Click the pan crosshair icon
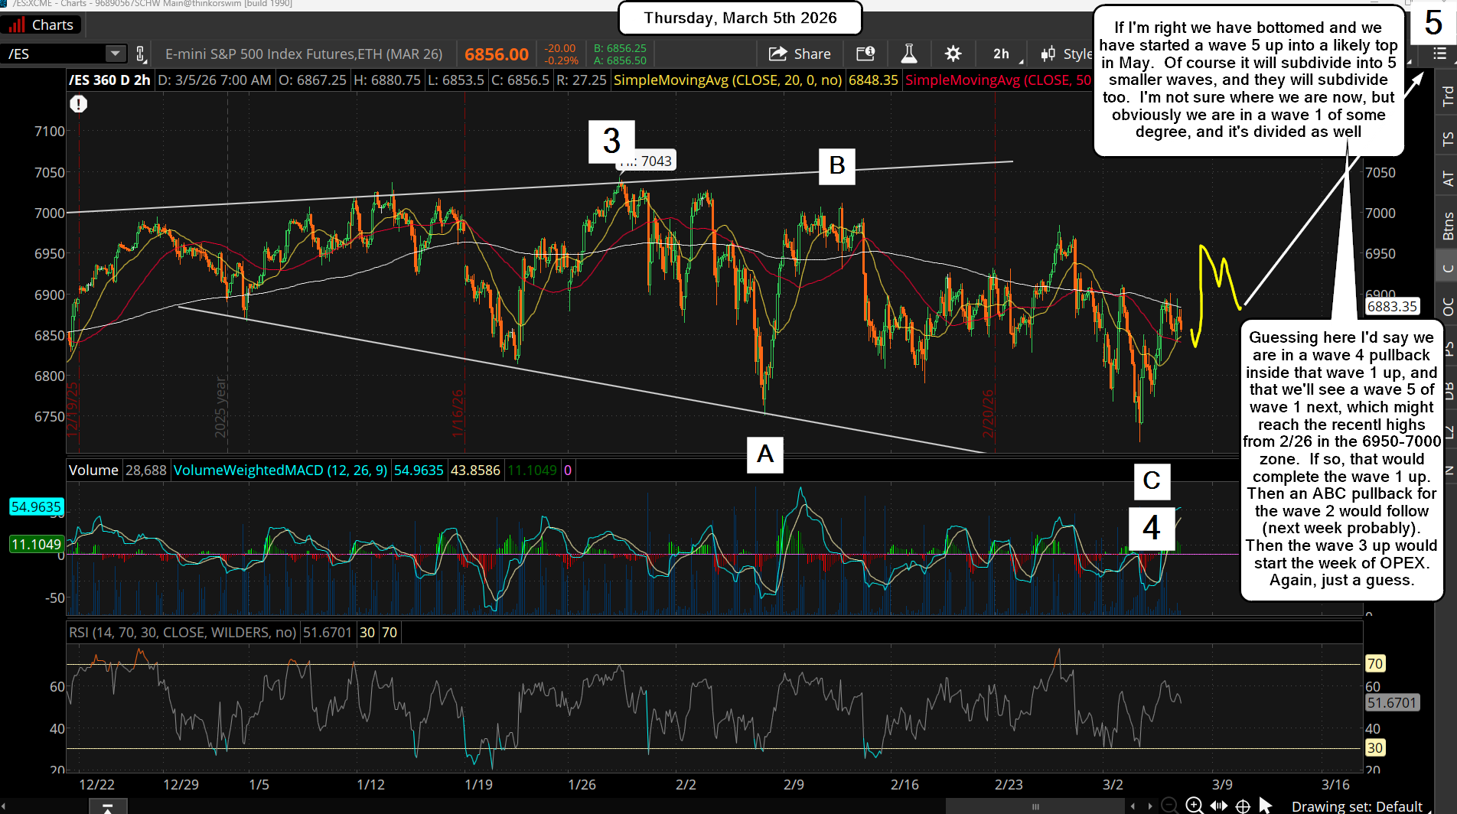The width and height of the screenshot is (1457, 814). click(x=1244, y=806)
